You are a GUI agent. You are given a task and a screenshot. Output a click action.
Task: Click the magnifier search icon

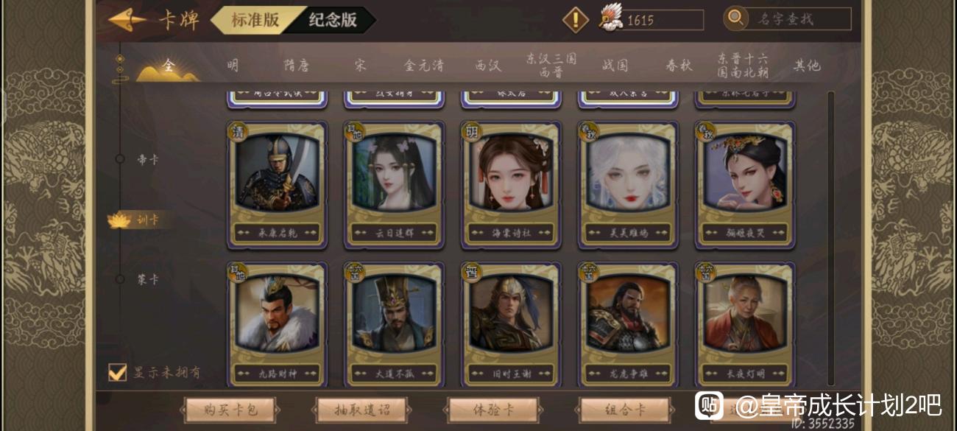(x=735, y=18)
